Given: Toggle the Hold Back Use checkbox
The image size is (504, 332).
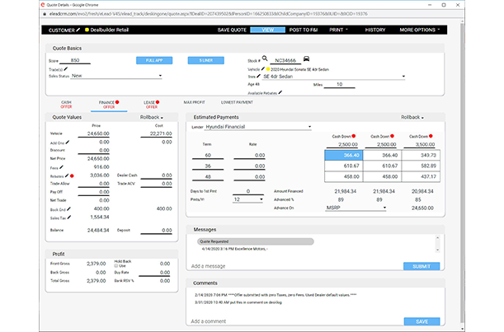Looking at the screenshot, I should pyautogui.click(x=116, y=266).
